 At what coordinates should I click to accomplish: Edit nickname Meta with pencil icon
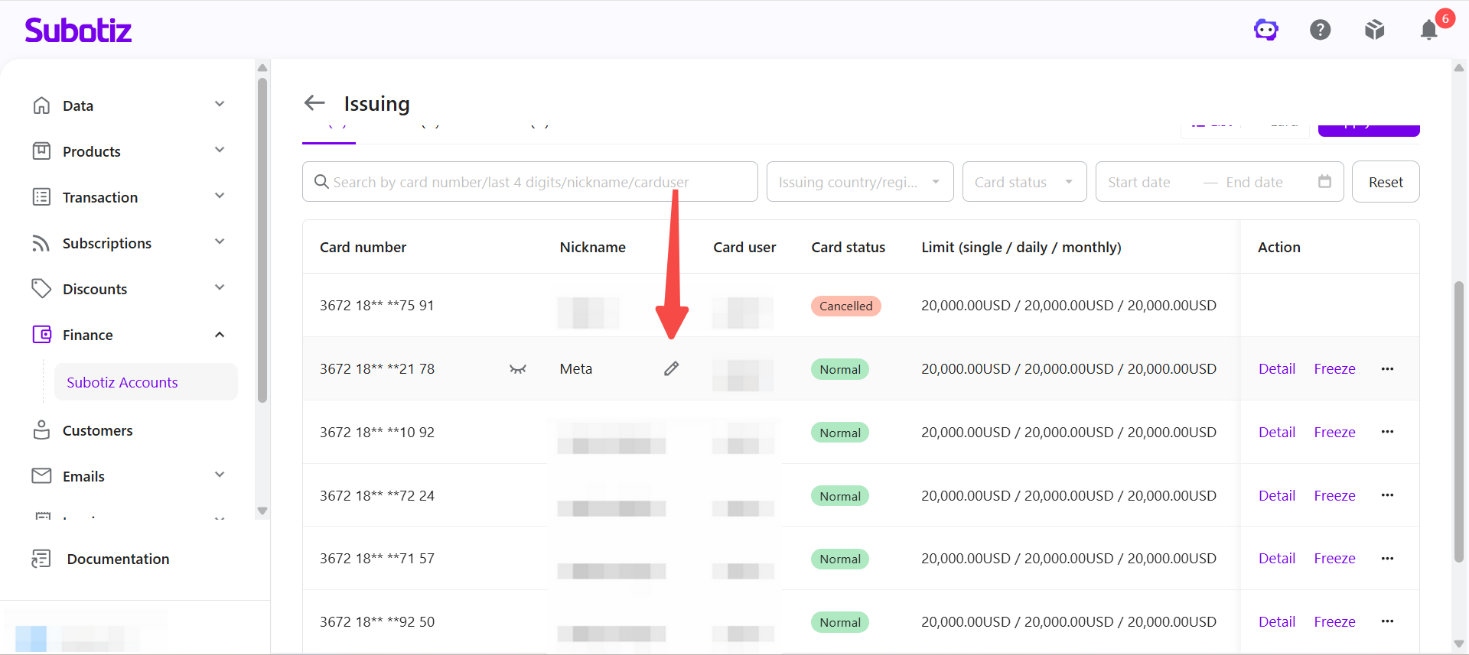click(x=671, y=369)
